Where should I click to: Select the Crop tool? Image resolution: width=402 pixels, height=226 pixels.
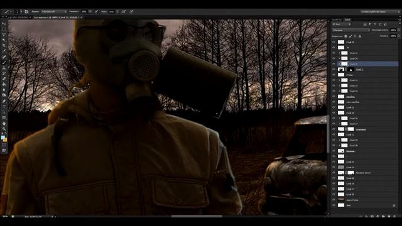4,46
